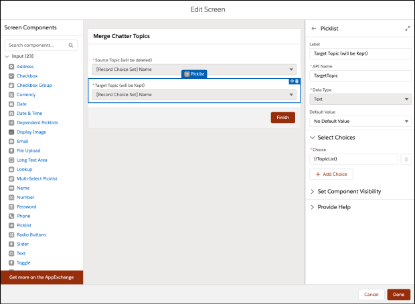Click the Display Image component icon
The image size is (415, 304).
[x=11, y=132]
